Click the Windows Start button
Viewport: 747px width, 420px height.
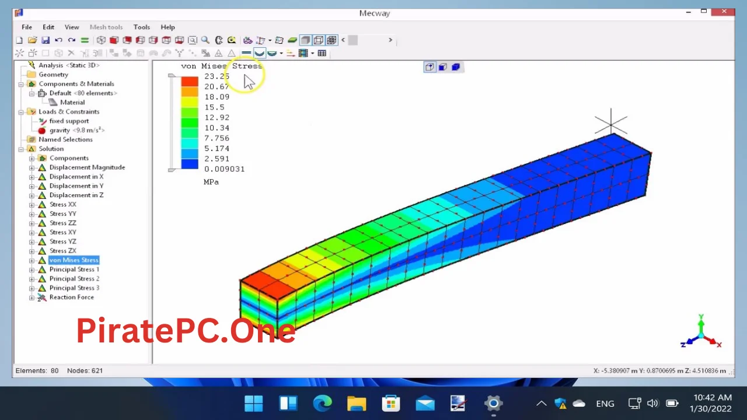click(254, 403)
